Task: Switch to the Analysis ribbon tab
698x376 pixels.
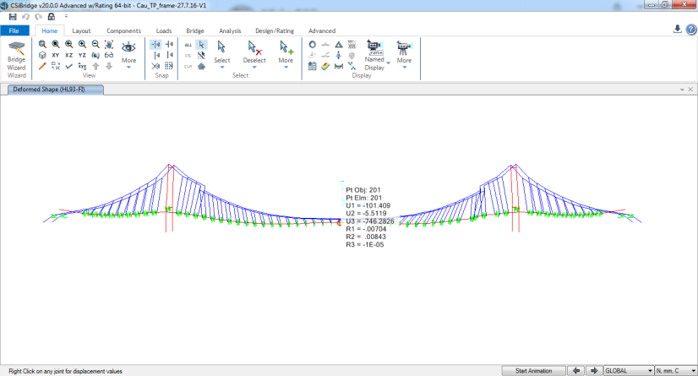Action: pyautogui.click(x=230, y=30)
